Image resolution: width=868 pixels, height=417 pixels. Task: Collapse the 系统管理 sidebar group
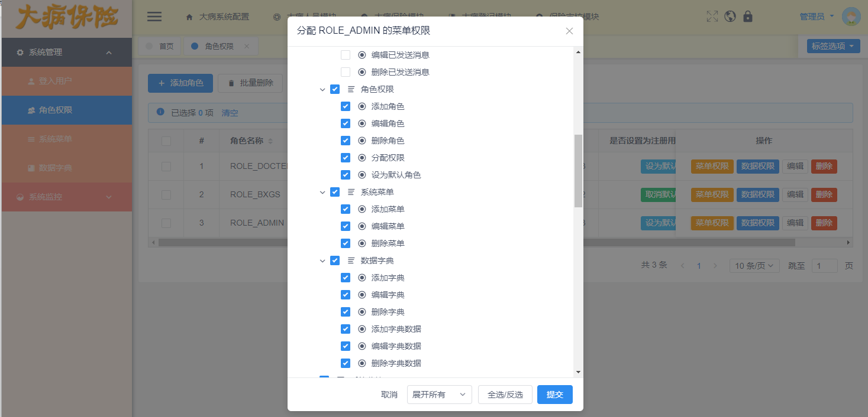(66, 53)
